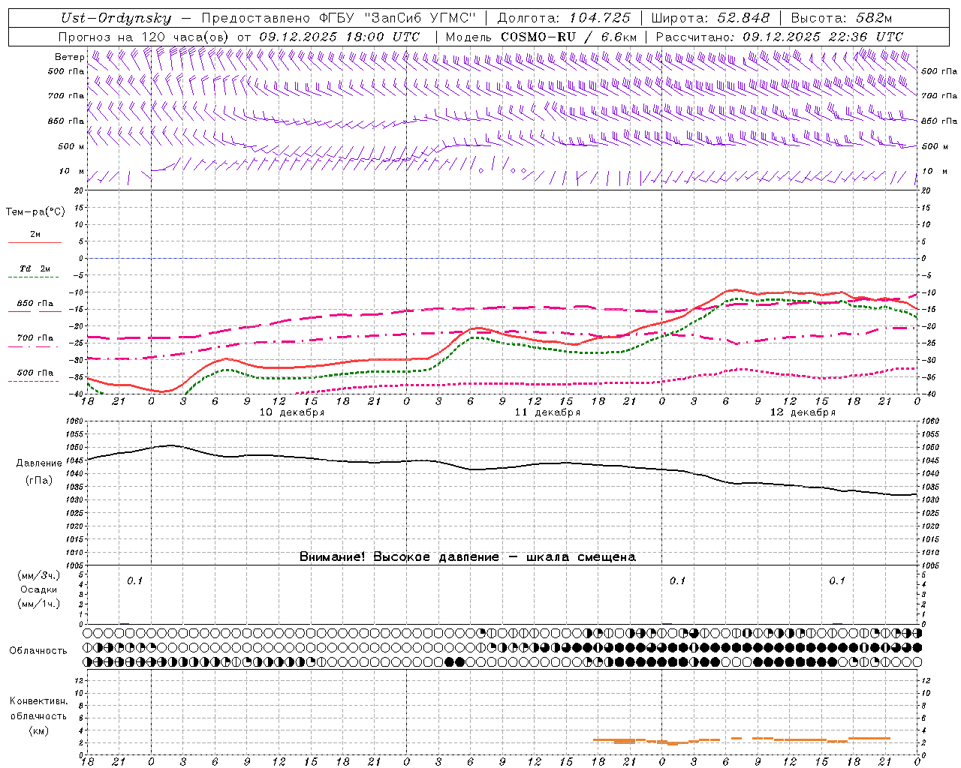The width and height of the screenshot is (961, 768).
Task: Click the "Тем-ра(°C)" temperature panel label
Action: pos(35,212)
